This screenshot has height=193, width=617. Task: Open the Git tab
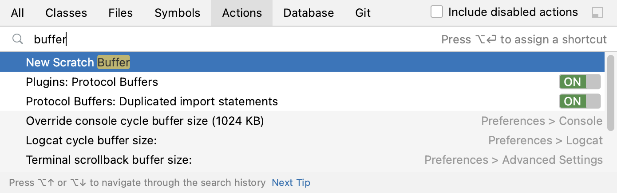point(363,13)
